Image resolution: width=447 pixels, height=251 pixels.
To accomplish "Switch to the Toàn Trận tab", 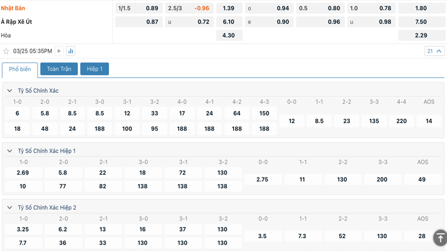I will click(59, 69).
